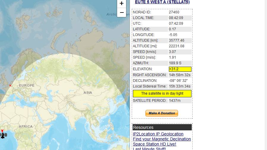Zoom out on the map
Image resolution: width=267 pixels, height=150 pixels.
click(x=122, y=12)
